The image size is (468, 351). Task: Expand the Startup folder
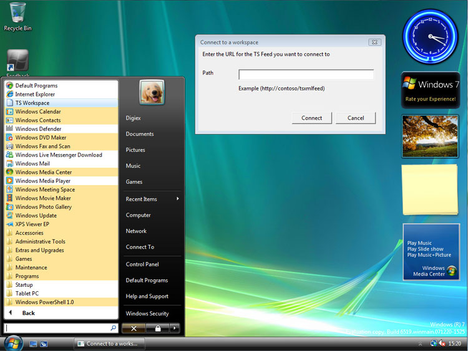click(61, 284)
